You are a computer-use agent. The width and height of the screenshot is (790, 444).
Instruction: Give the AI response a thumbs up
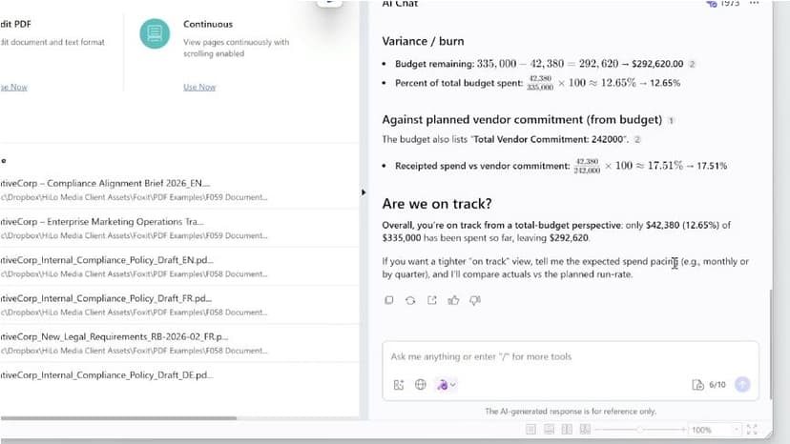(x=453, y=300)
